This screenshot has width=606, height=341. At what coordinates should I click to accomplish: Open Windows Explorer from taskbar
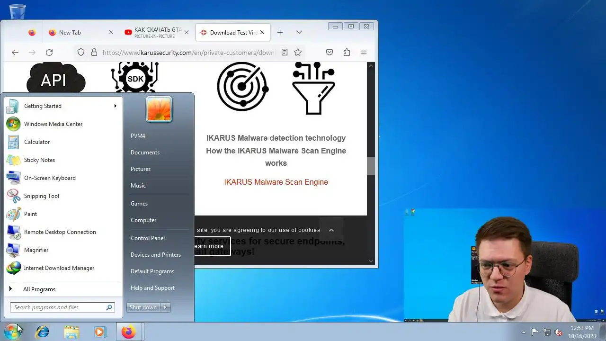coord(71,332)
